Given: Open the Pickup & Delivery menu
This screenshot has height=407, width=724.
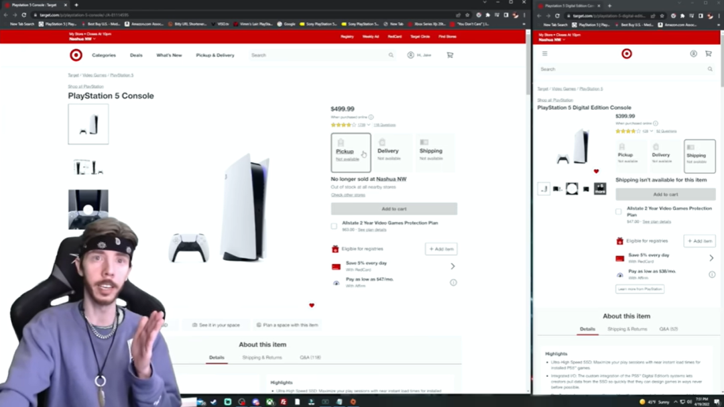Looking at the screenshot, I should [215, 55].
